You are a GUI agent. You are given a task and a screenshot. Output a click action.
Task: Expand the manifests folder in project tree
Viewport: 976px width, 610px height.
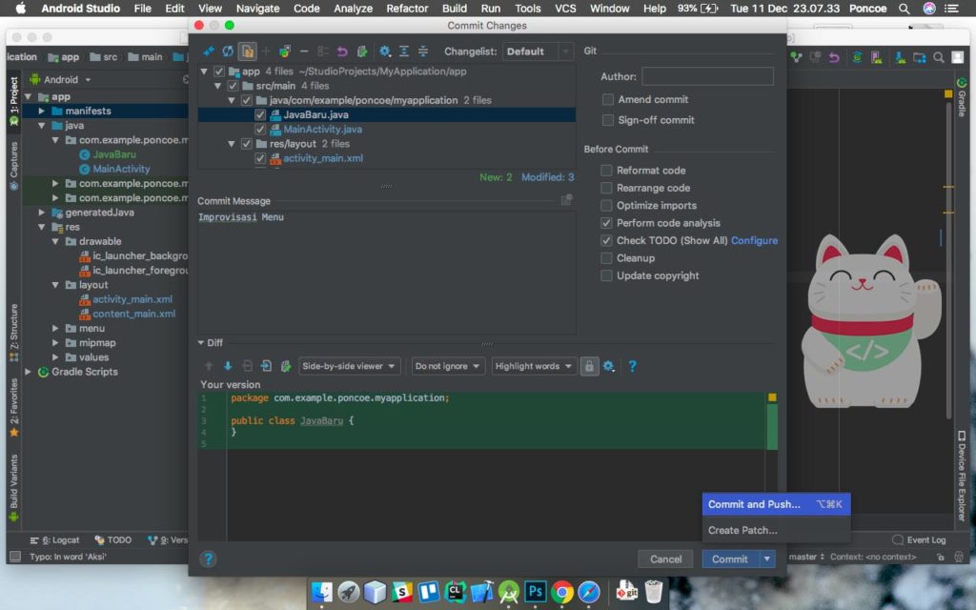41,111
